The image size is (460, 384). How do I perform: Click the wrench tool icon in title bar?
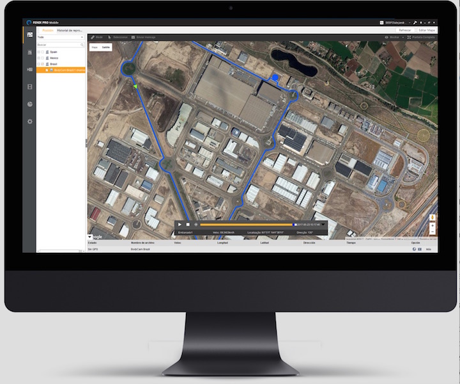tap(415, 21)
